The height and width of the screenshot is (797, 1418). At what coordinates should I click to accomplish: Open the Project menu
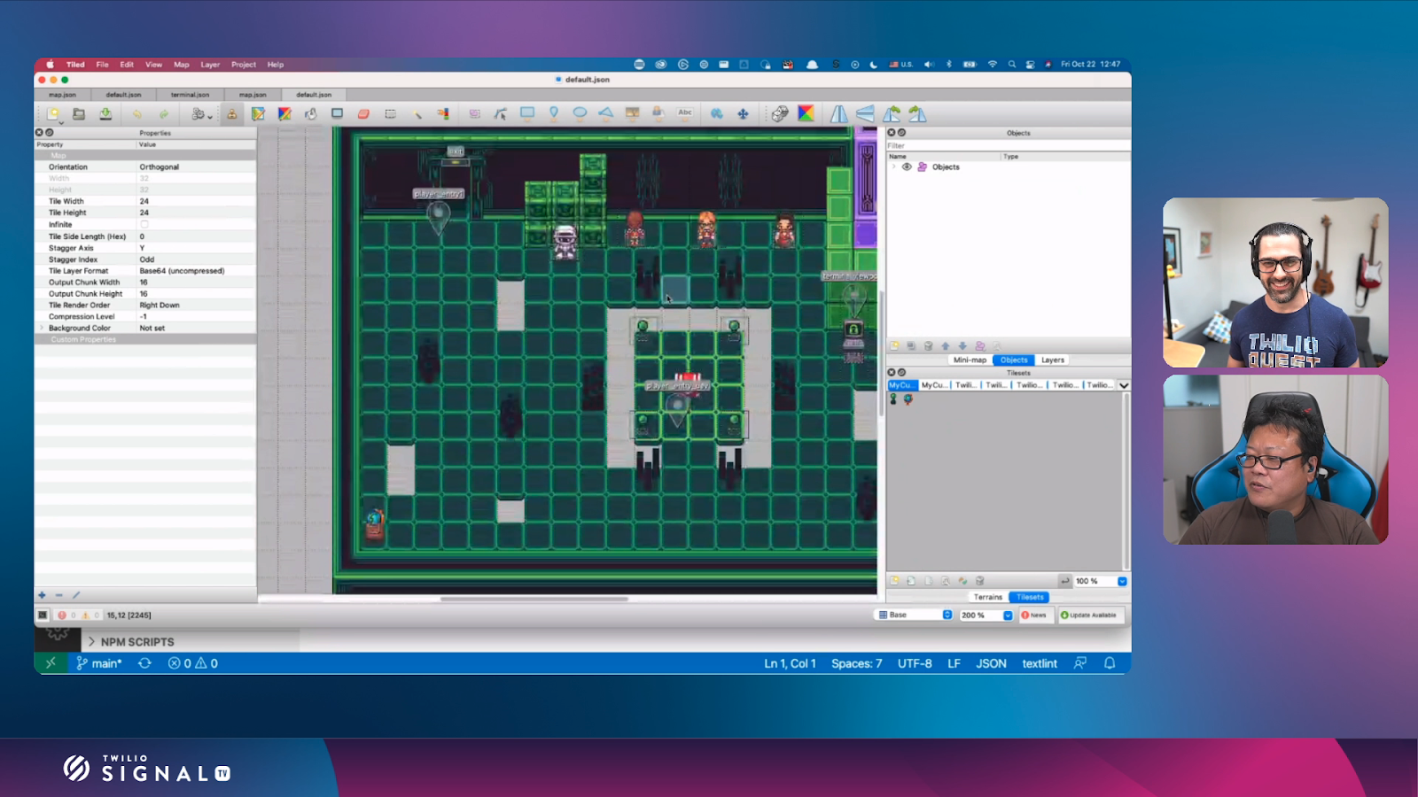coord(244,65)
